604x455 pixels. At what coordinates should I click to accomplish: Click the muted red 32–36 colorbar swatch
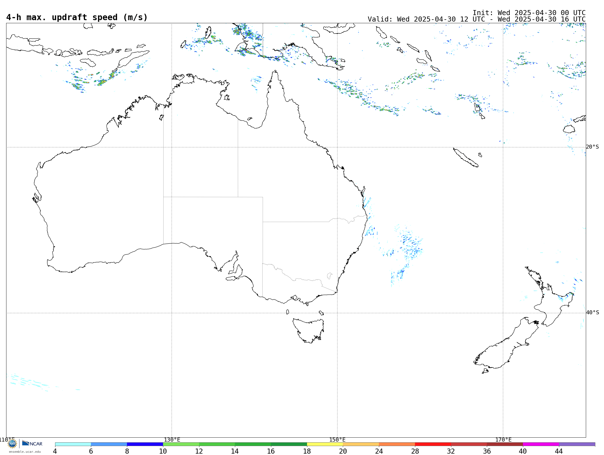tap(469, 444)
